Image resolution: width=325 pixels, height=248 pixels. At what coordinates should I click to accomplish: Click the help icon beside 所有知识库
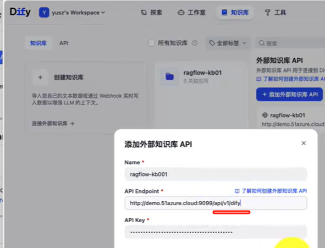pyautogui.click(x=195, y=43)
